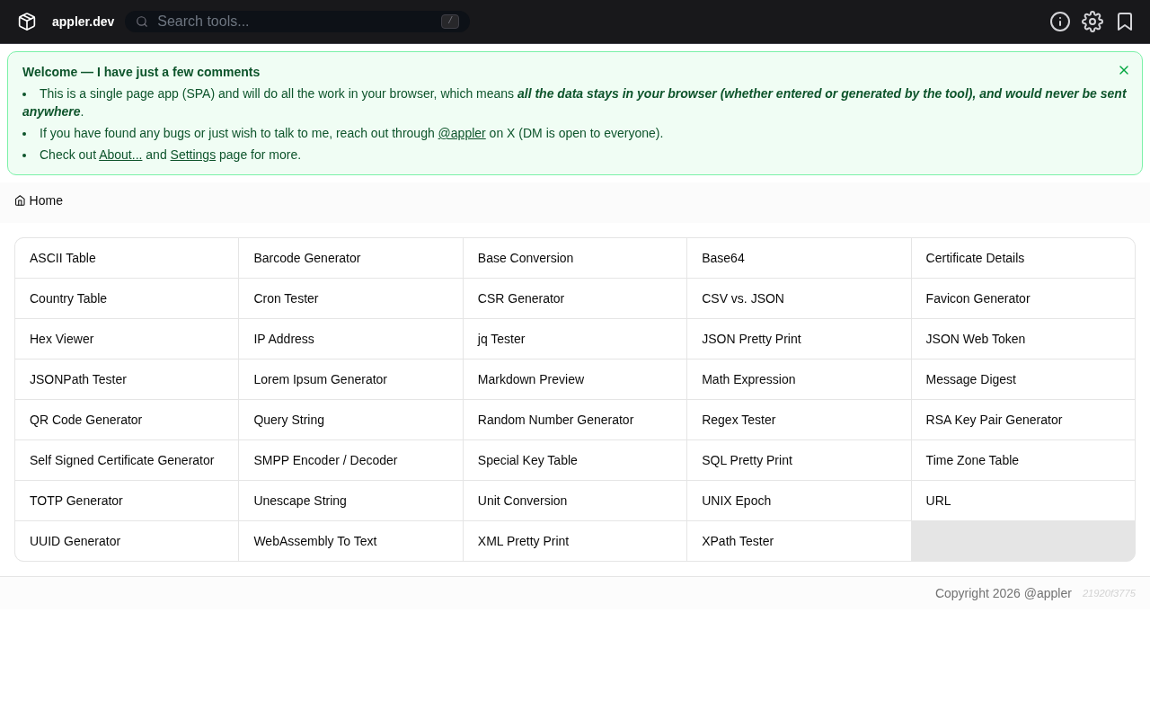The height and width of the screenshot is (719, 1150).
Task: Open the JSON Web Token tool
Action: (x=975, y=339)
